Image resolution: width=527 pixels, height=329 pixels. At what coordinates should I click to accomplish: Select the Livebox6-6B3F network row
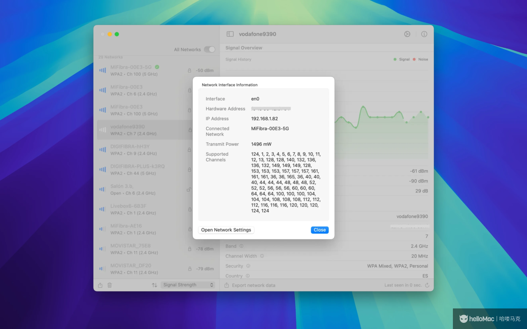click(x=156, y=209)
